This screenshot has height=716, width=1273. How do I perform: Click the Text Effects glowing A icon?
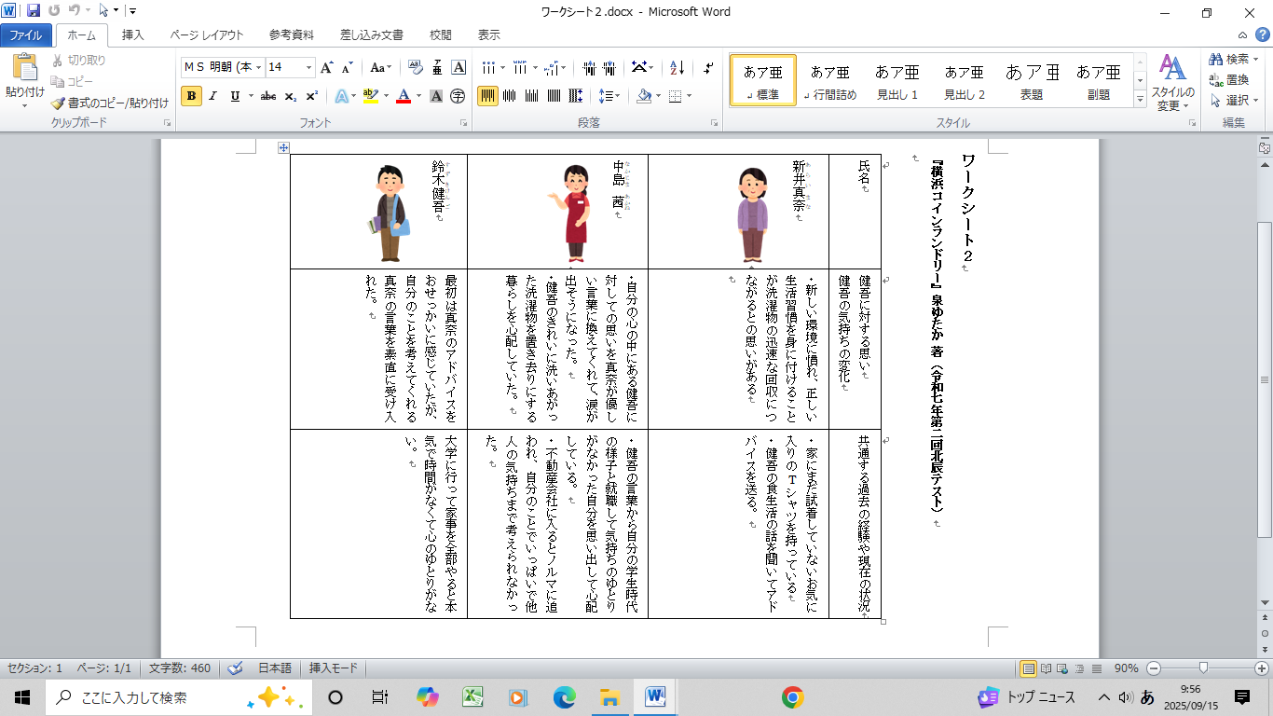point(341,96)
